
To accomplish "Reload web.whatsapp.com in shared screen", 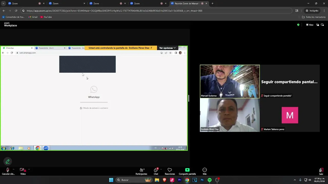I will (x=12, y=53).
